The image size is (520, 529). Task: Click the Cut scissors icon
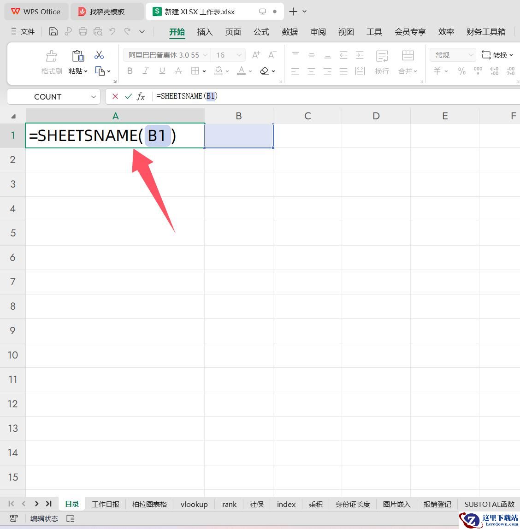click(x=99, y=55)
